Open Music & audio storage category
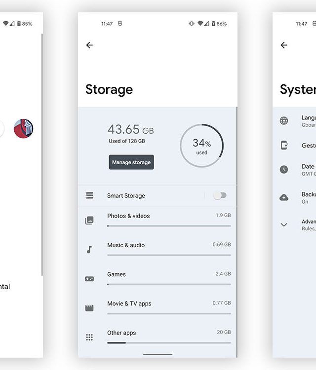 [157, 250]
